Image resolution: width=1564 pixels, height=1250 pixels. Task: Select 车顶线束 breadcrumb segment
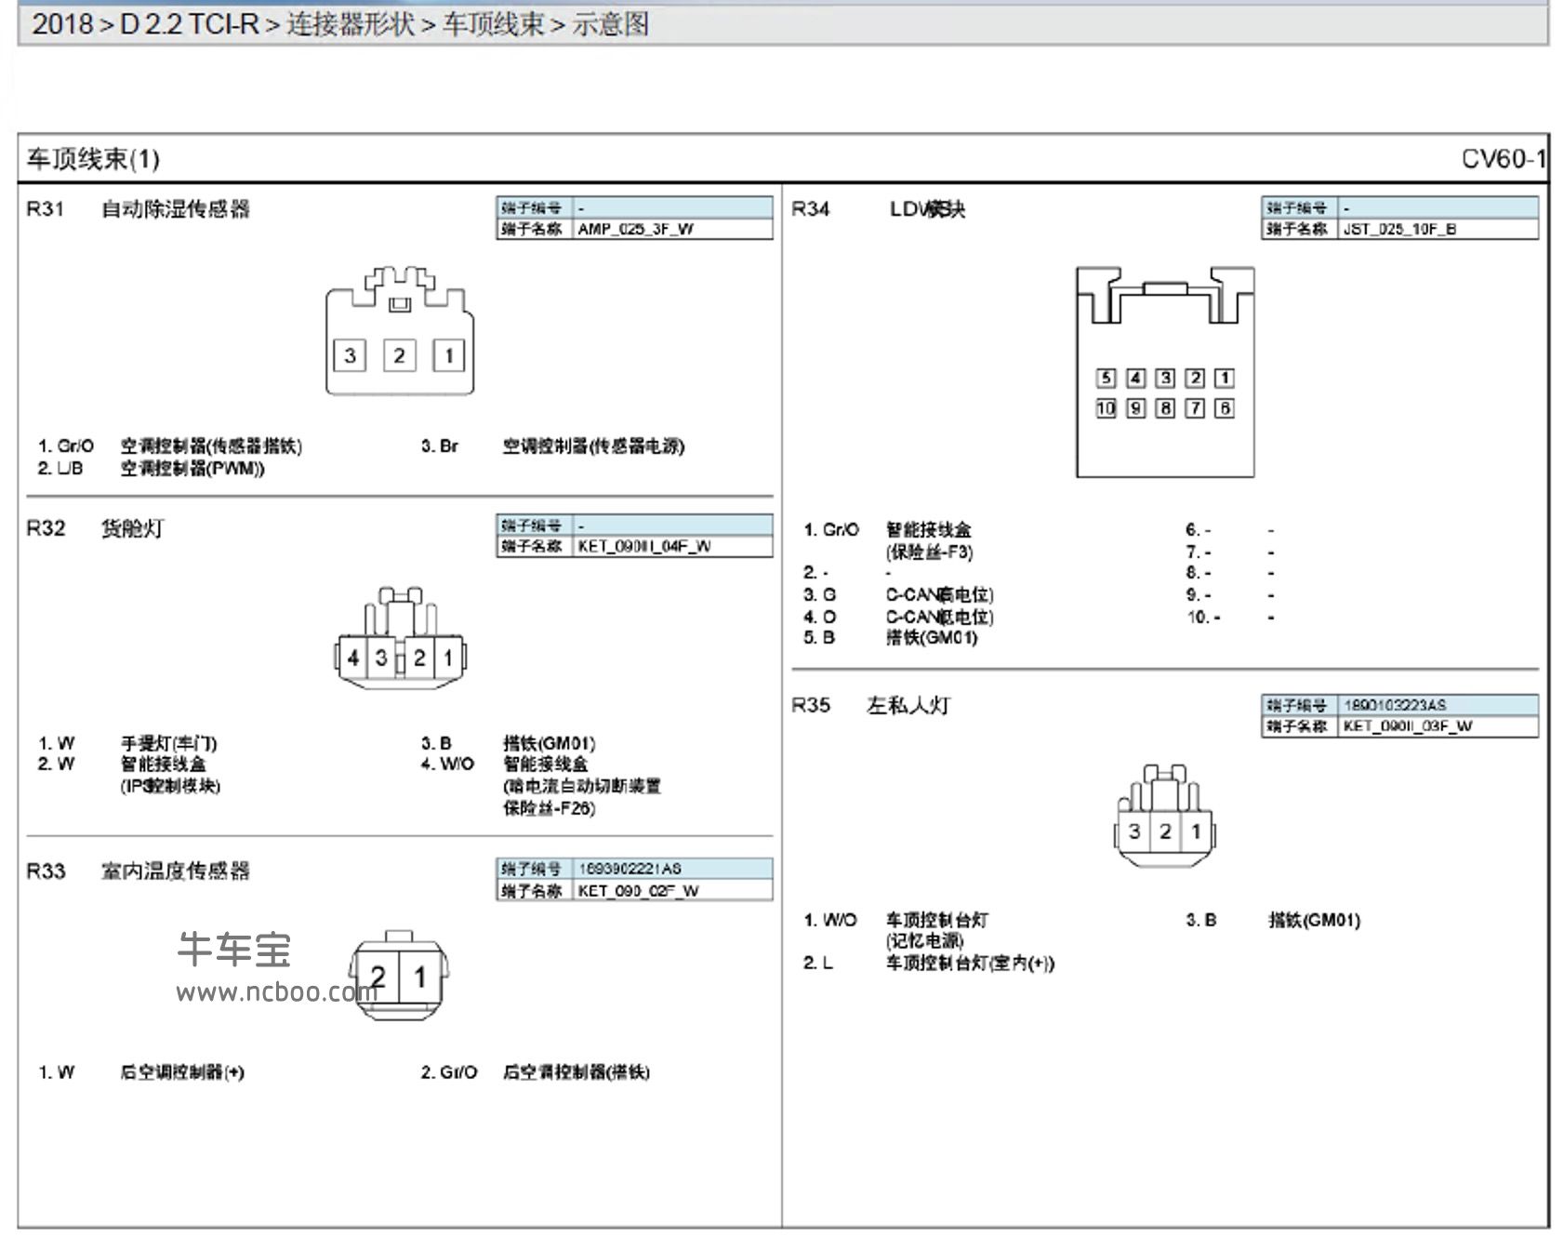[x=493, y=23]
